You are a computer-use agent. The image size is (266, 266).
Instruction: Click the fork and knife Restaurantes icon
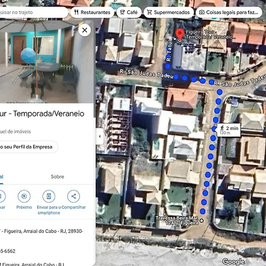click(x=76, y=12)
